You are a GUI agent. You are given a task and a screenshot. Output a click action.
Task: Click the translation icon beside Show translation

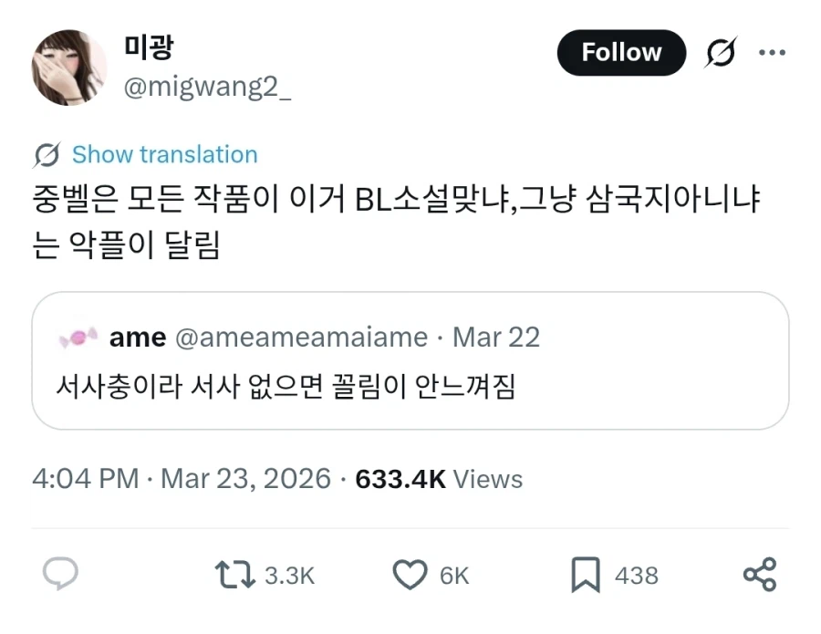coord(47,154)
